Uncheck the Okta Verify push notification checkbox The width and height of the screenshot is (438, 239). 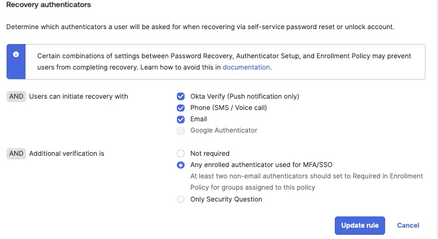point(181,96)
